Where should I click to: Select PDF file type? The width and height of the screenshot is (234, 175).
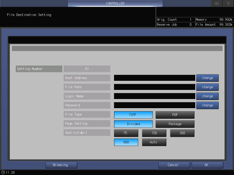(175, 115)
